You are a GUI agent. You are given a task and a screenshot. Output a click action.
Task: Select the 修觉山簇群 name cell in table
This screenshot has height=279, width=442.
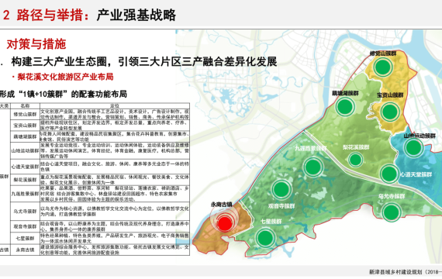(25, 115)
